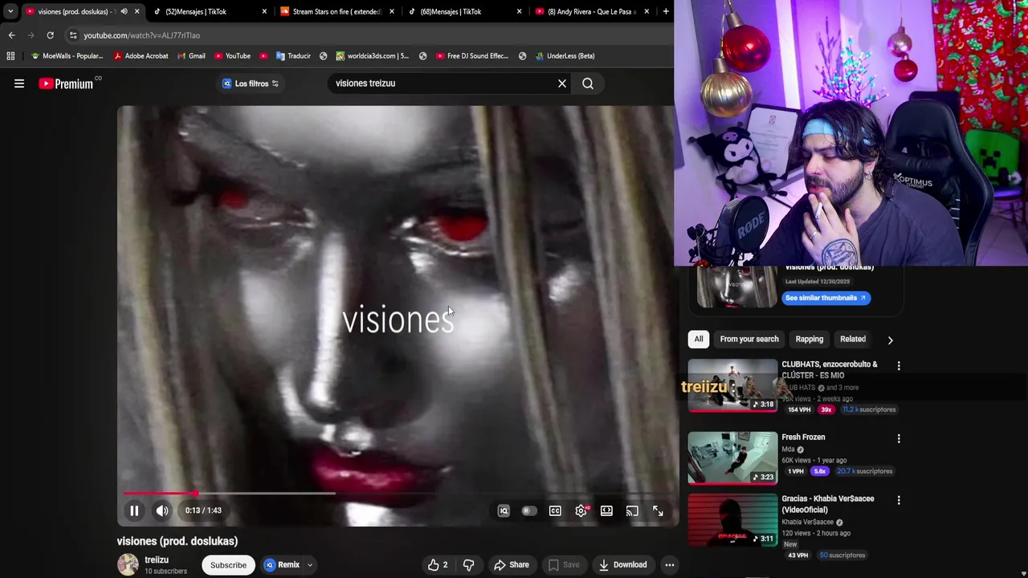Open options menu for Gracias video
1028x578 pixels.
click(899, 500)
